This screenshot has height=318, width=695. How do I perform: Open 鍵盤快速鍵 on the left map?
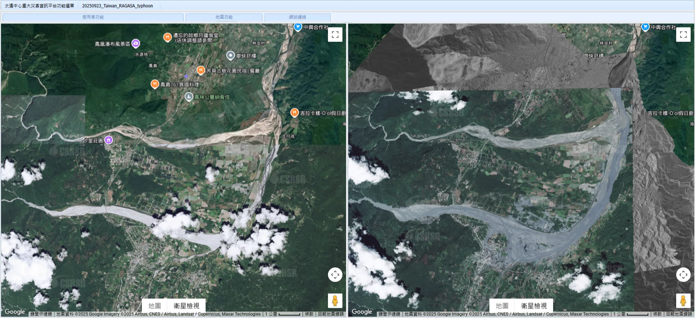41,314
